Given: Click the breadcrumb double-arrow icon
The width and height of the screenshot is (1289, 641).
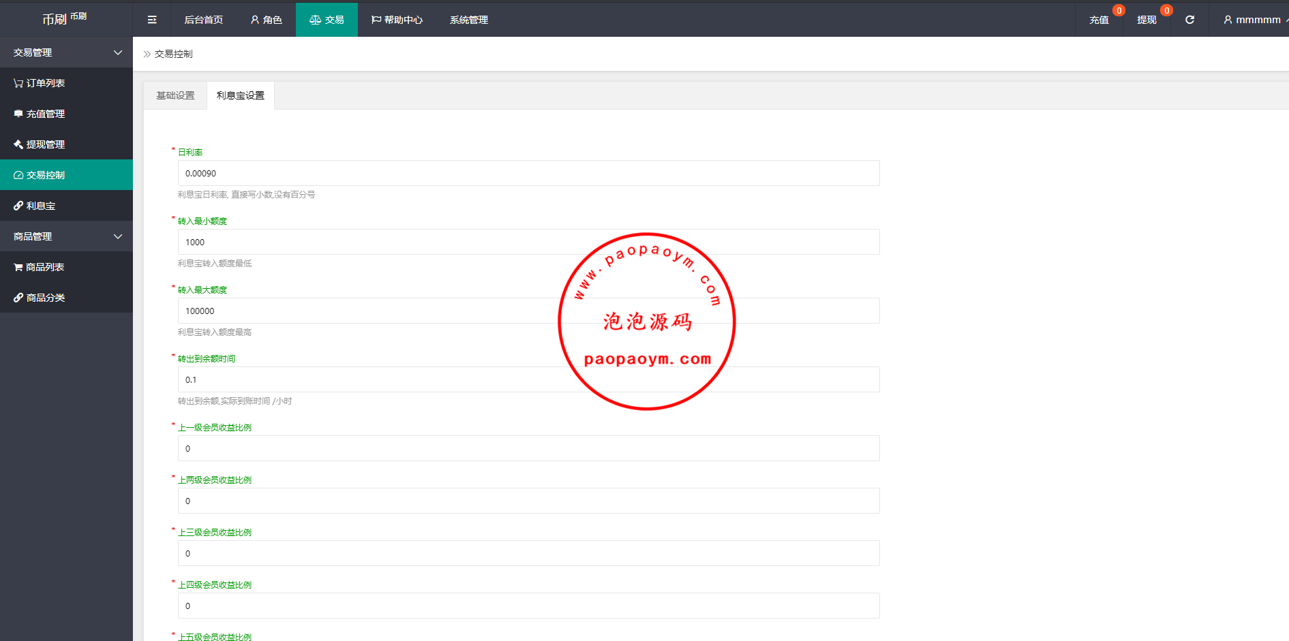Looking at the screenshot, I should click(x=147, y=54).
